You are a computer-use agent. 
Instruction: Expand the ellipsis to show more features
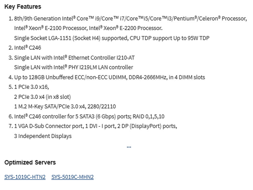pos(129,147)
